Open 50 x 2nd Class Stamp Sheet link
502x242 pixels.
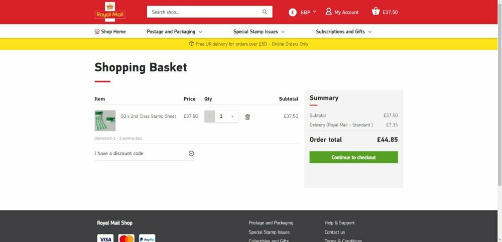point(148,116)
